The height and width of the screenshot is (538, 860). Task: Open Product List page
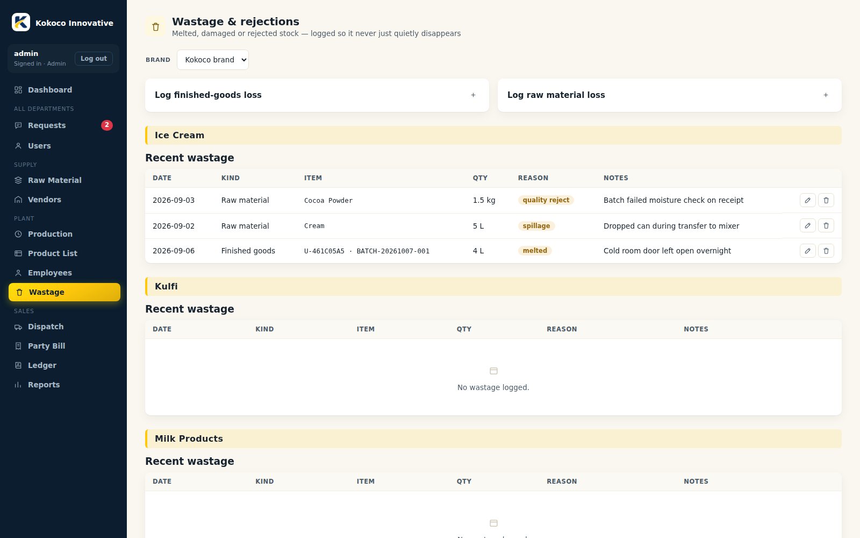(64, 253)
